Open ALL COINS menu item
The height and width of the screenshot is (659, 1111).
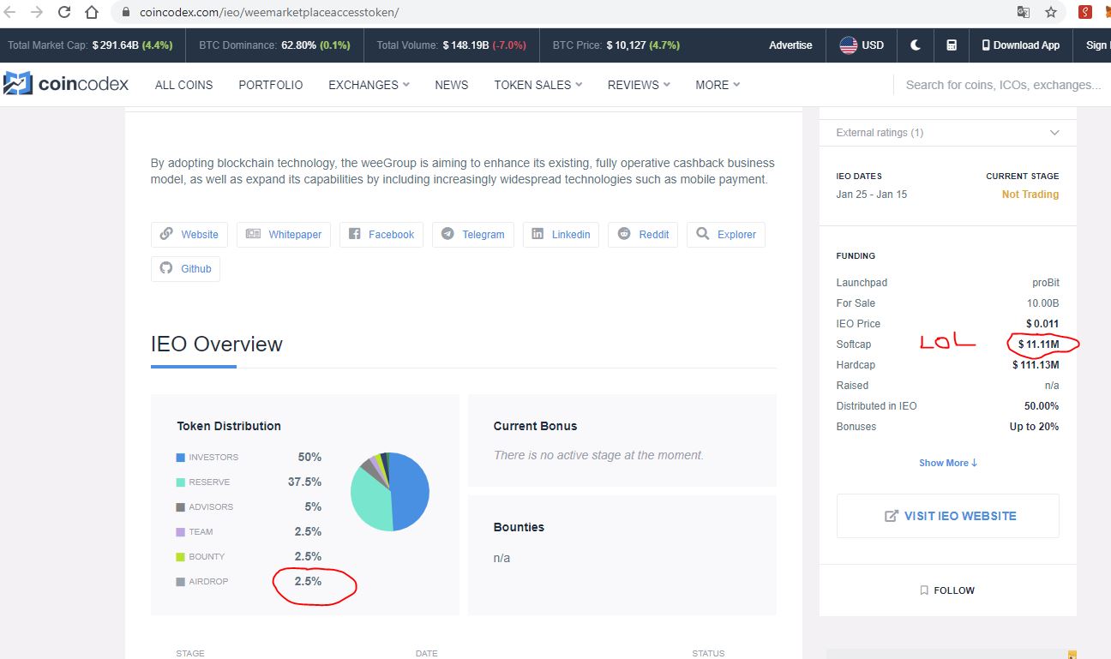pyautogui.click(x=184, y=85)
